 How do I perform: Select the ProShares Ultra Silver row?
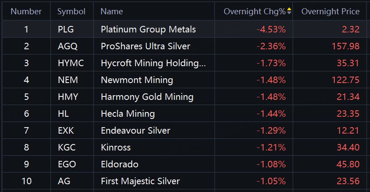(145, 46)
